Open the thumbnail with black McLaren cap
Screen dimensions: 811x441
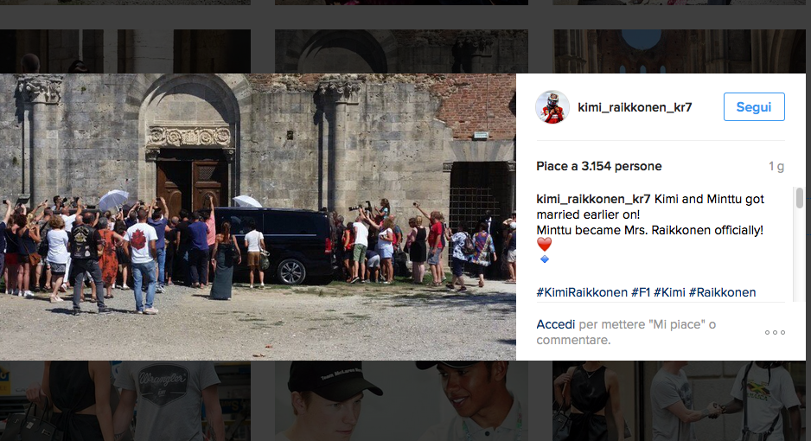pyautogui.click(x=401, y=400)
